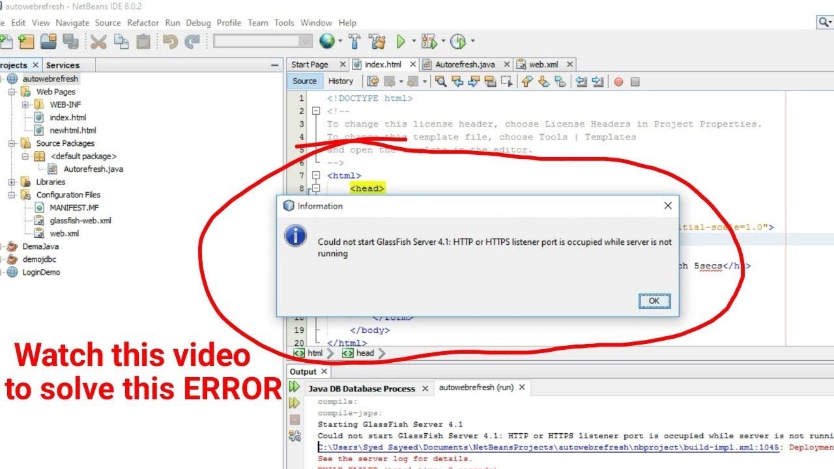Expand the Libraries node
The width and height of the screenshot is (834, 469).
[12, 182]
